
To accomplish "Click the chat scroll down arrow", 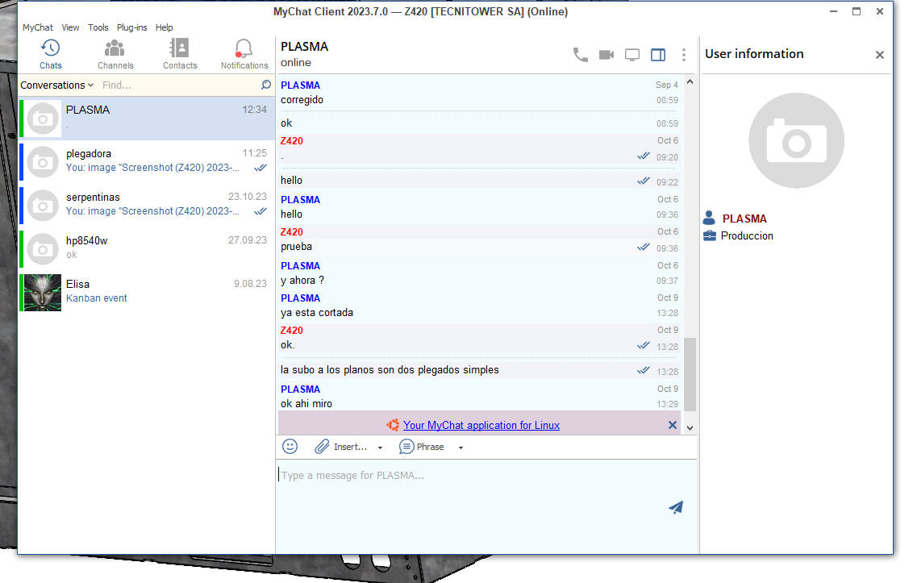I will (690, 428).
